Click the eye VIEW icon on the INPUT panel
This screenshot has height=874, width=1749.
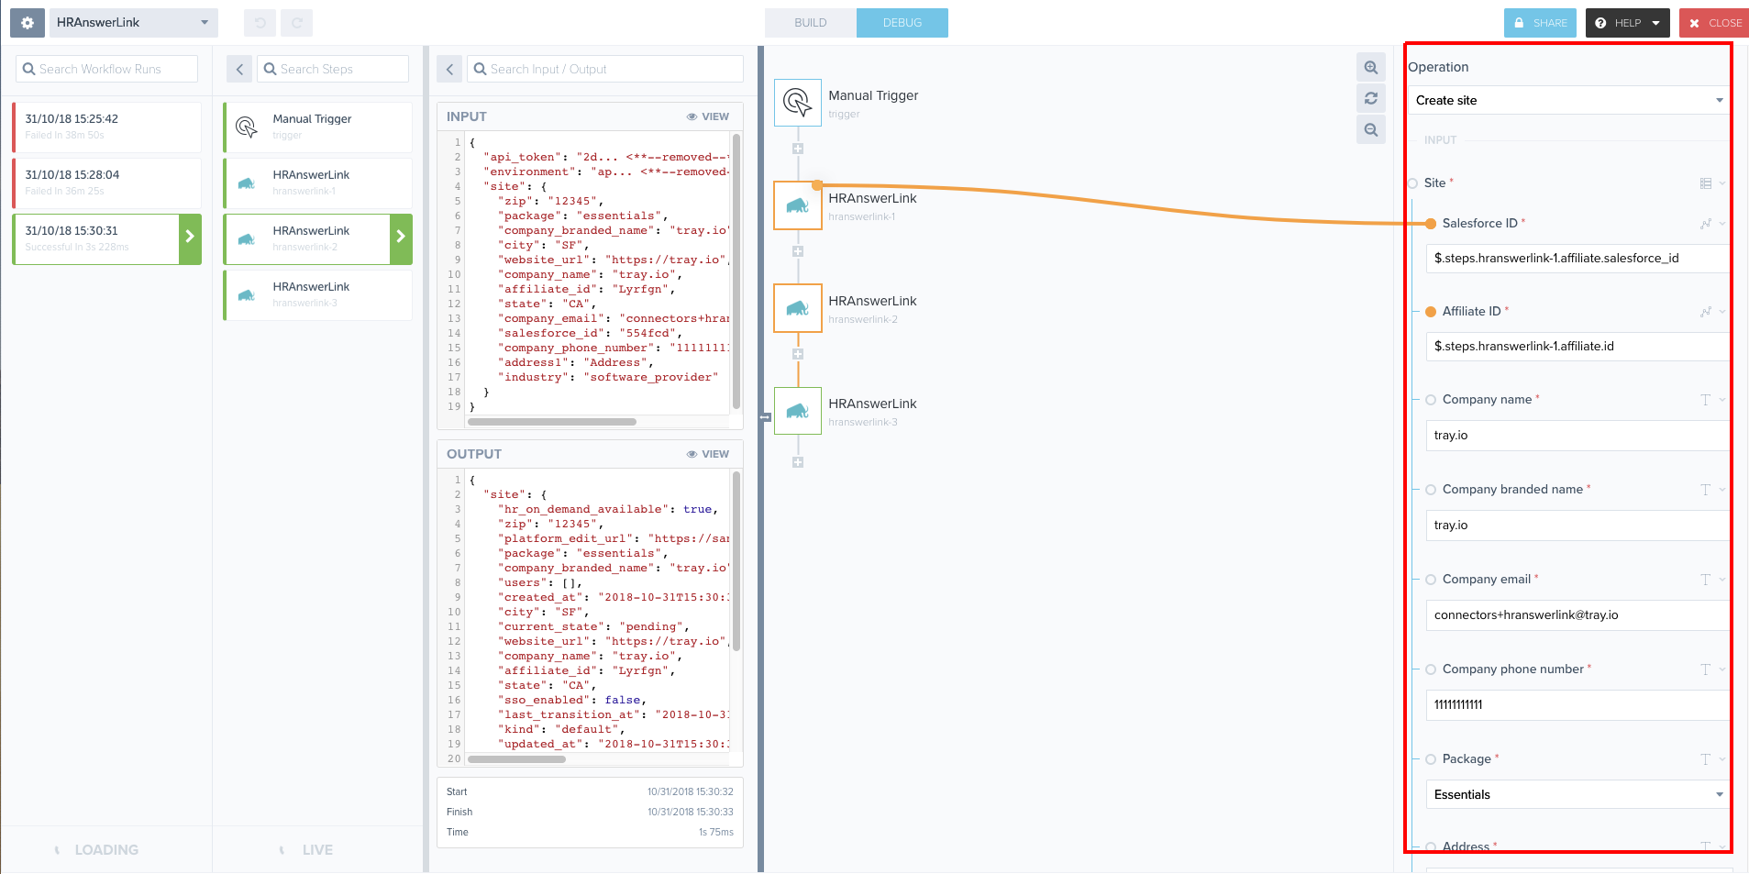[708, 116]
